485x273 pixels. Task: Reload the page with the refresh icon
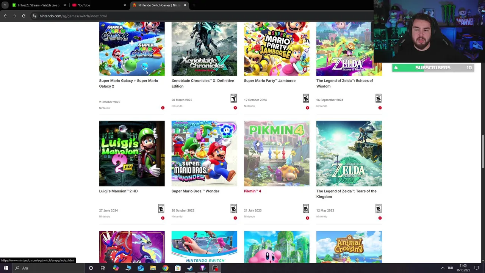pos(23,16)
